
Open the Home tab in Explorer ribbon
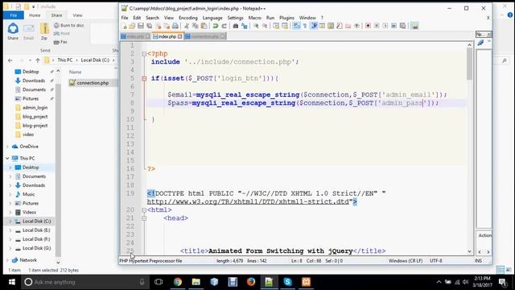coord(35,15)
